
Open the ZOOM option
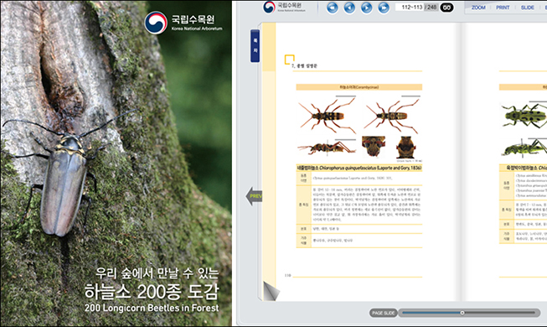(x=478, y=8)
